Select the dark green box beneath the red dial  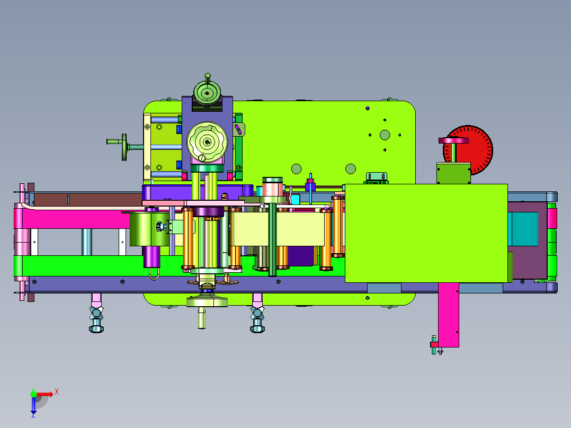click(x=454, y=174)
